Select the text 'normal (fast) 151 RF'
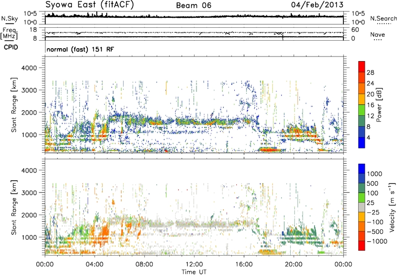Image resolution: width=397 pixels, height=275 pixels. (80, 49)
